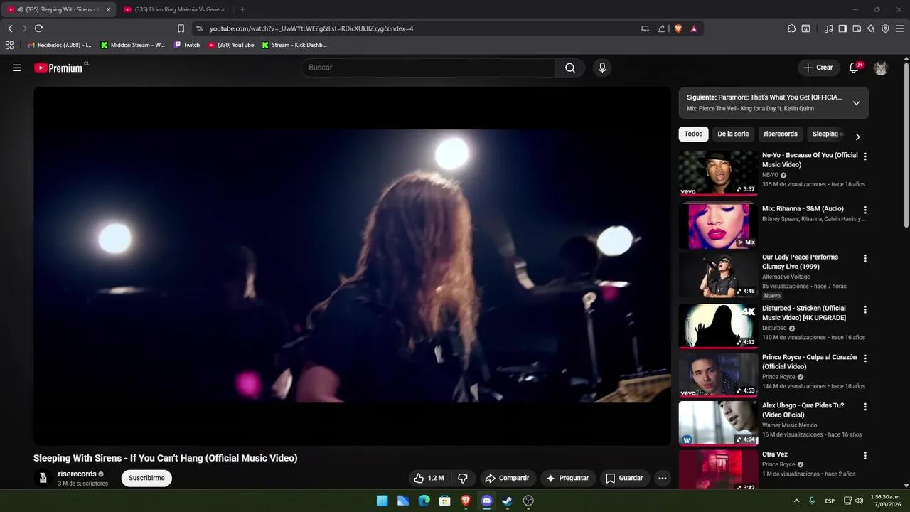Open the Brave Wallet icon
The height and width of the screenshot is (512, 910).
point(857,28)
